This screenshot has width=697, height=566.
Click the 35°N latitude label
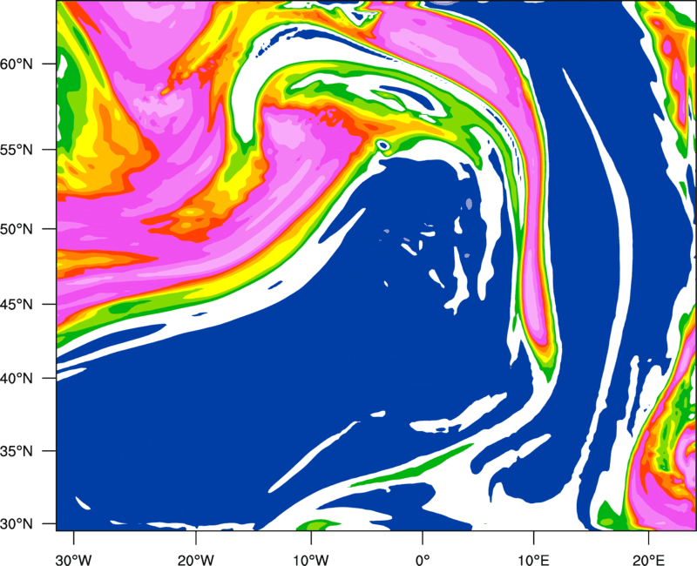[17, 451]
